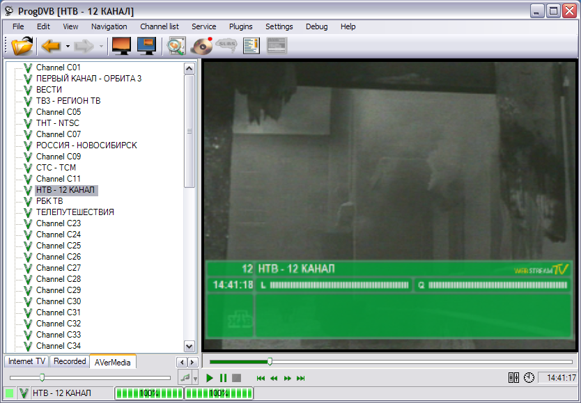Click the audio note icon

(185, 378)
